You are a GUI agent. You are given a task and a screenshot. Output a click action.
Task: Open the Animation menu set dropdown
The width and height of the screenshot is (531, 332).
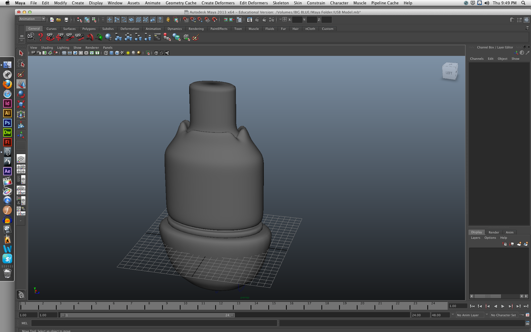(x=32, y=19)
